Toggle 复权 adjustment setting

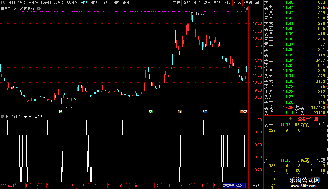point(176,3)
